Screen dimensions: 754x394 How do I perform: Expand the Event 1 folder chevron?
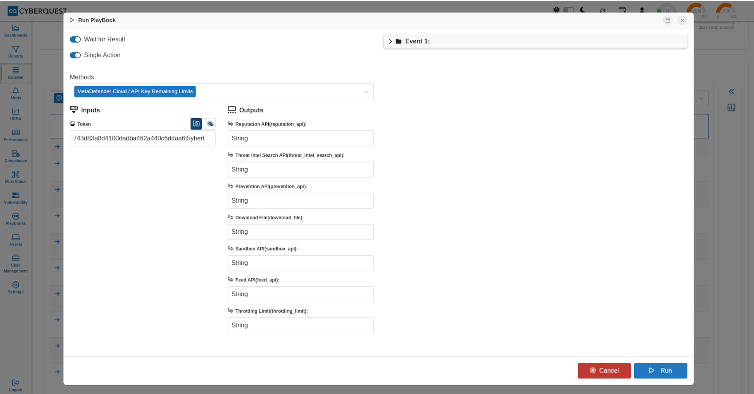tap(390, 41)
